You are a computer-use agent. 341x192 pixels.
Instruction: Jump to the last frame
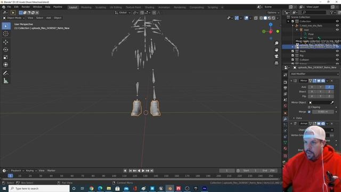point(151,171)
